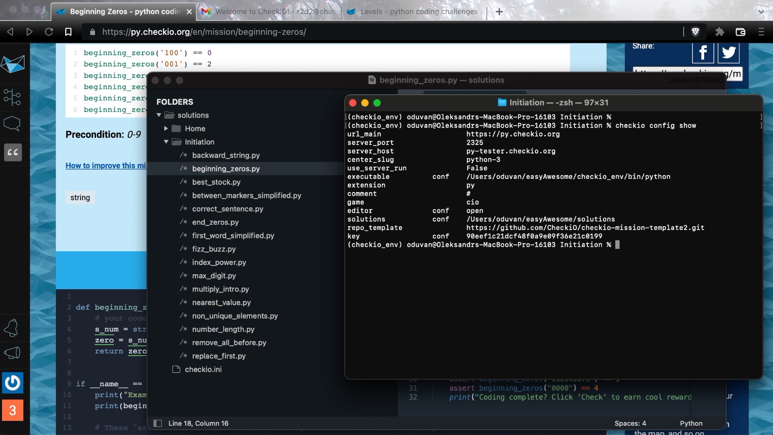The width and height of the screenshot is (773, 435).
Task: Click the address bar URL field
Action: pyautogui.click(x=382, y=32)
